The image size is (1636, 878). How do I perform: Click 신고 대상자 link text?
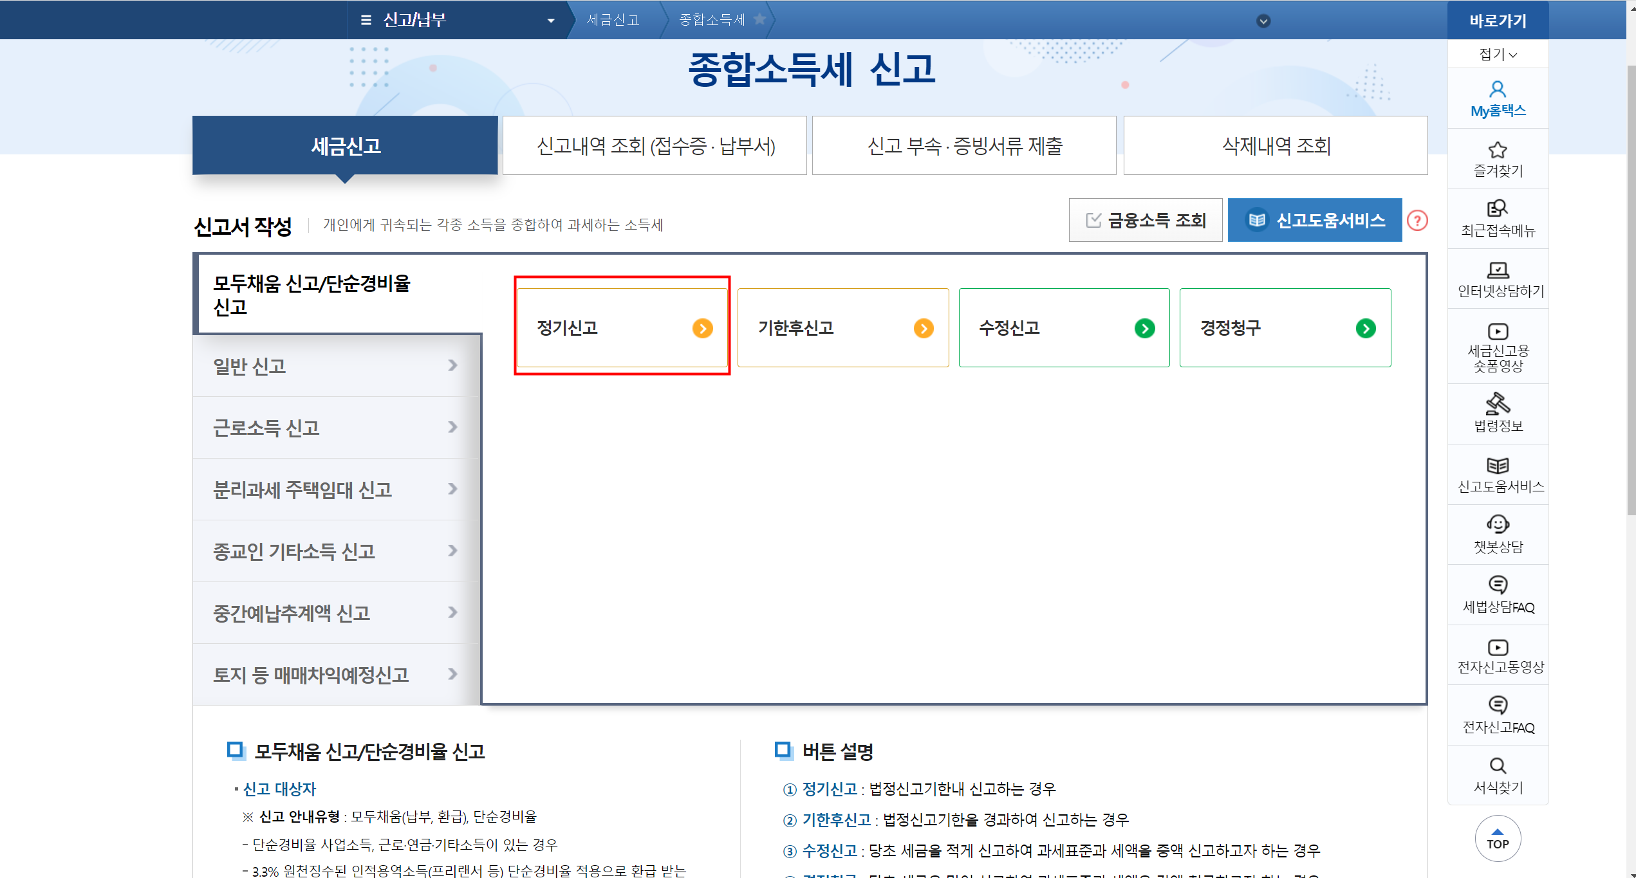click(x=279, y=789)
